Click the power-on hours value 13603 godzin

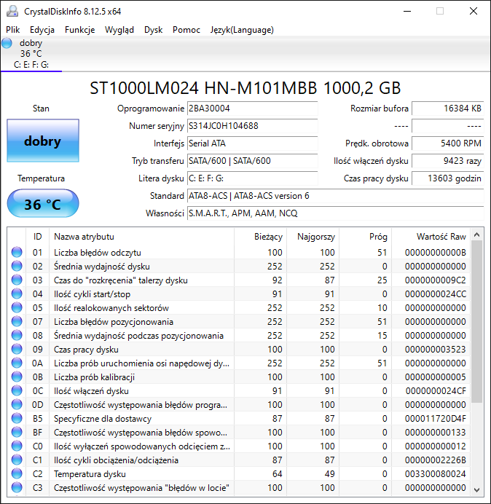click(447, 178)
